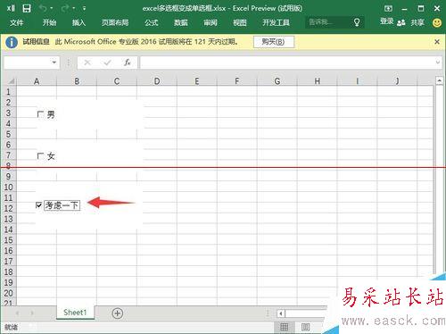Viewport: 446px width, 334px height.
Task: Click the lightbulb Tell Me icon
Action: [x=357, y=22]
